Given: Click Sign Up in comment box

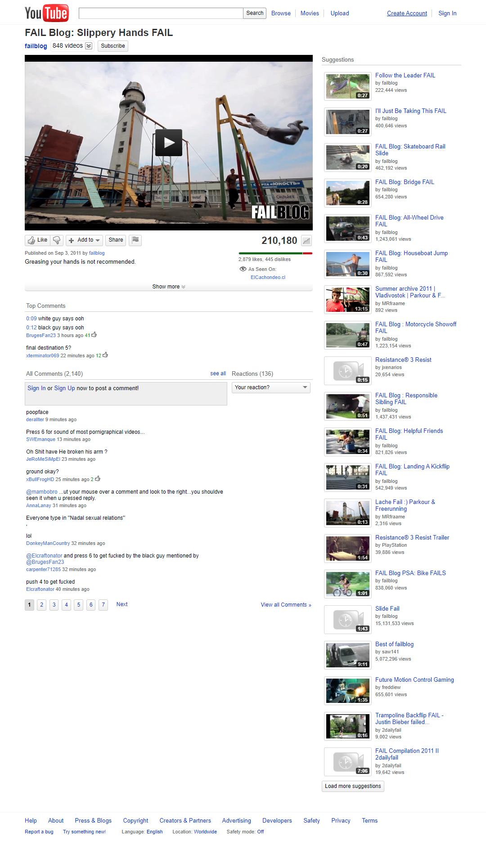Looking at the screenshot, I should click(x=65, y=388).
